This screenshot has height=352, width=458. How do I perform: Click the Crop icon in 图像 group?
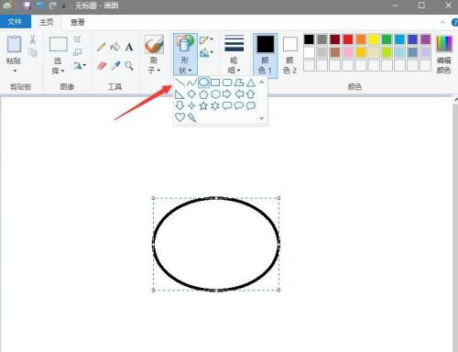click(77, 39)
